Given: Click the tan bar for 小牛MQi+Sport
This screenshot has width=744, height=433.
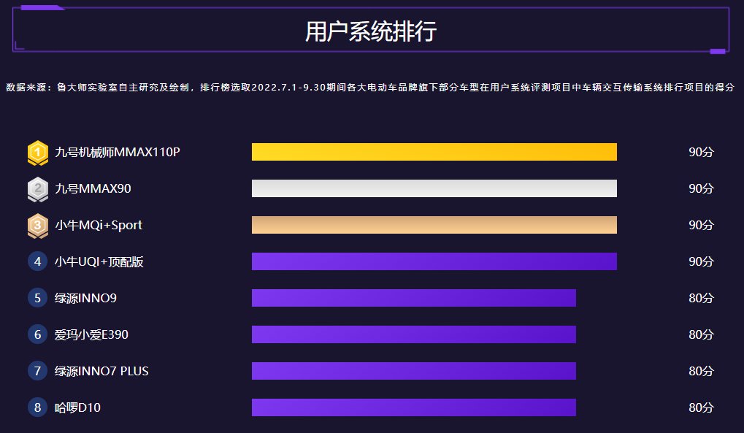Looking at the screenshot, I should click(434, 225).
